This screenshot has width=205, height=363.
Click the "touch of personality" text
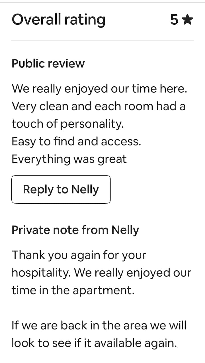[67, 124]
